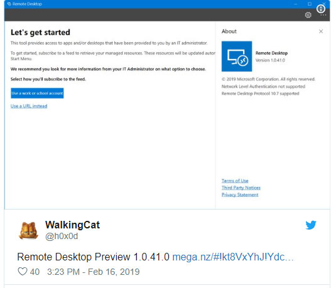Open the WalkingCat profile name

click(72, 225)
